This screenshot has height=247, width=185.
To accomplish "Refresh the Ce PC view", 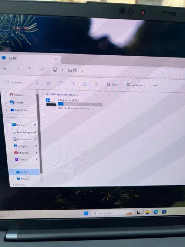I will (42, 69).
